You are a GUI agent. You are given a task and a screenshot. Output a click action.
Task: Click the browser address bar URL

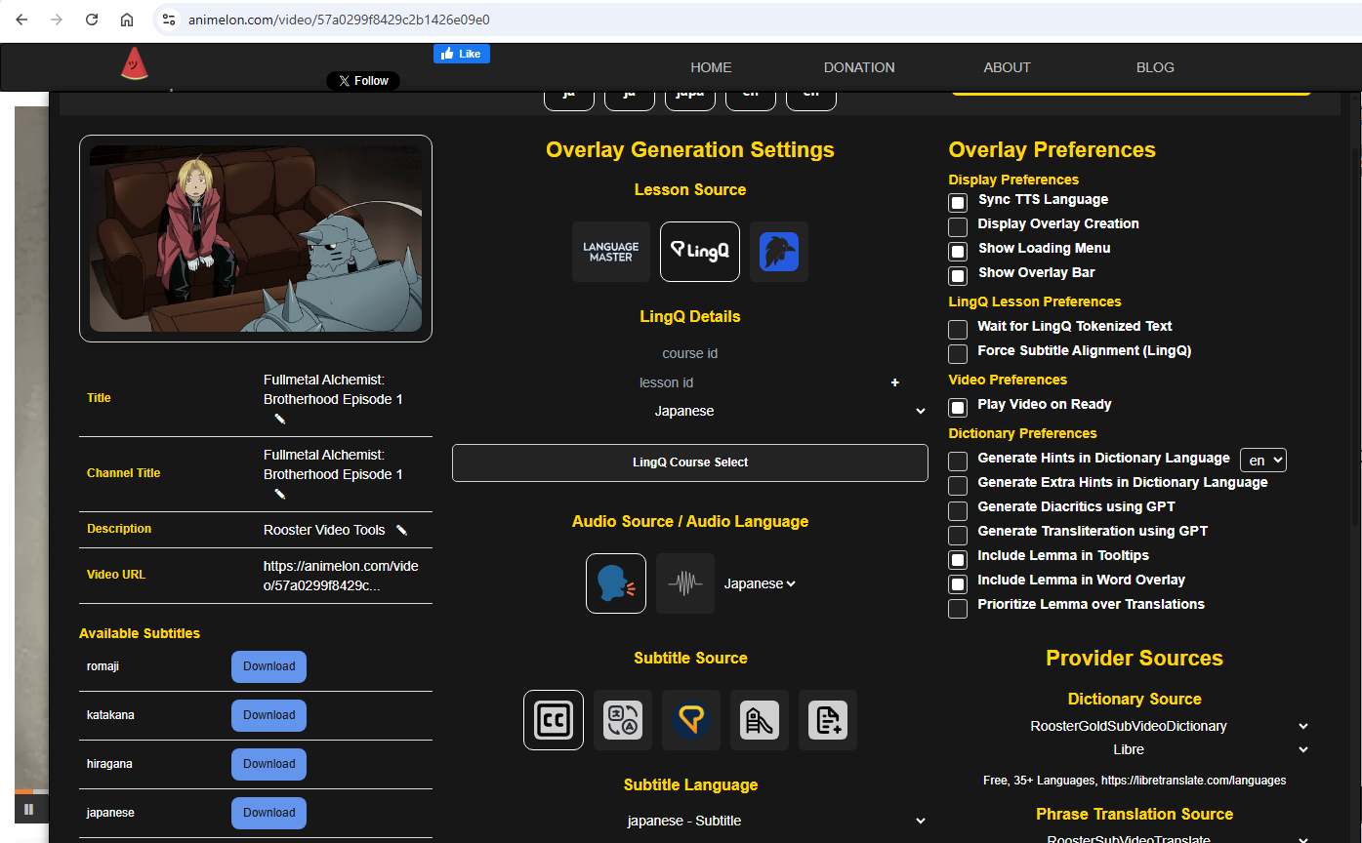[x=339, y=20]
